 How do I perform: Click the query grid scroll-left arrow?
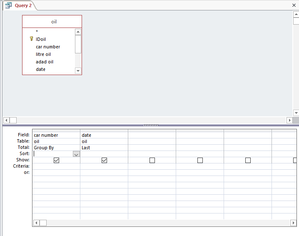(x=36, y=223)
